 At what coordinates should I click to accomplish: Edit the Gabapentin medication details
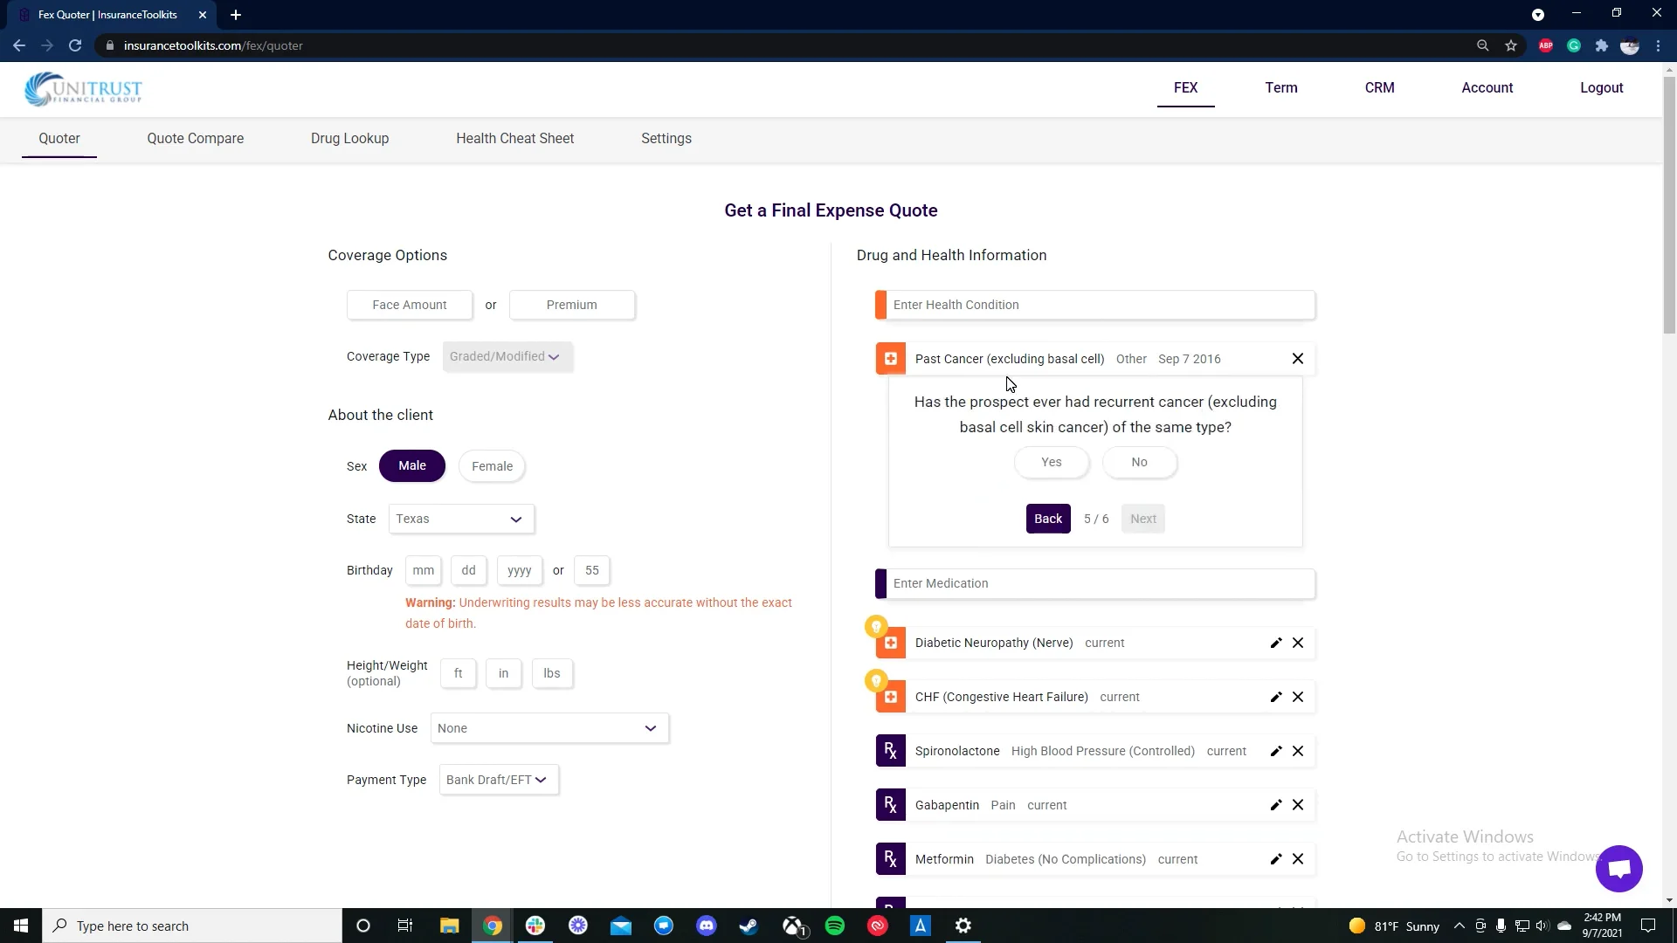(1276, 804)
